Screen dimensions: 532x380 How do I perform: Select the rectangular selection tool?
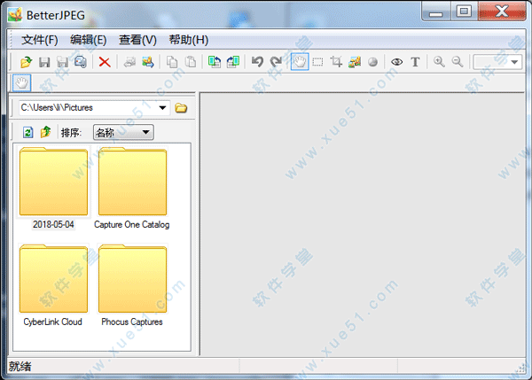[317, 62]
